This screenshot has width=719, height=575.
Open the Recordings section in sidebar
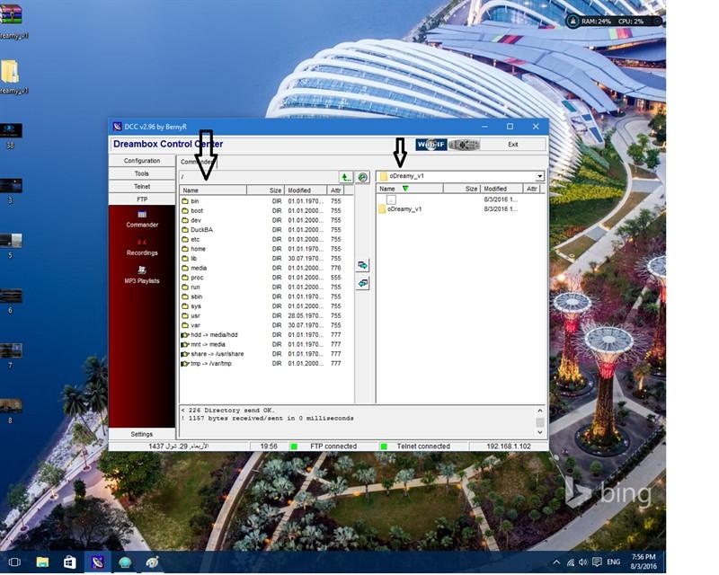[142, 248]
